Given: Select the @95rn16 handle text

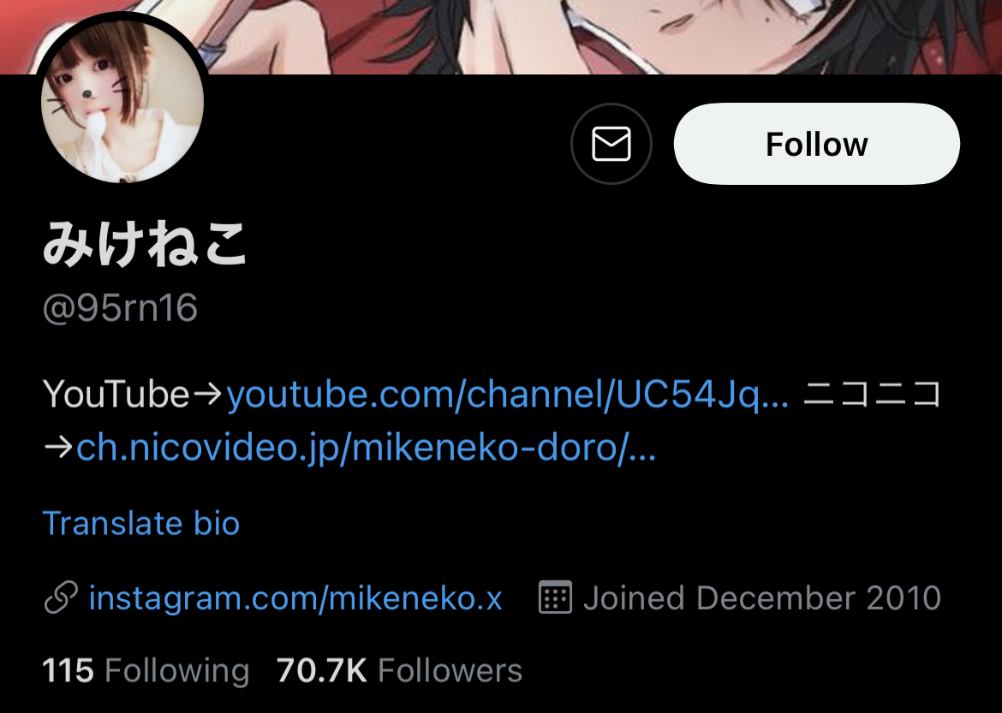Looking at the screenshot, I should click(x=120, y=308).
